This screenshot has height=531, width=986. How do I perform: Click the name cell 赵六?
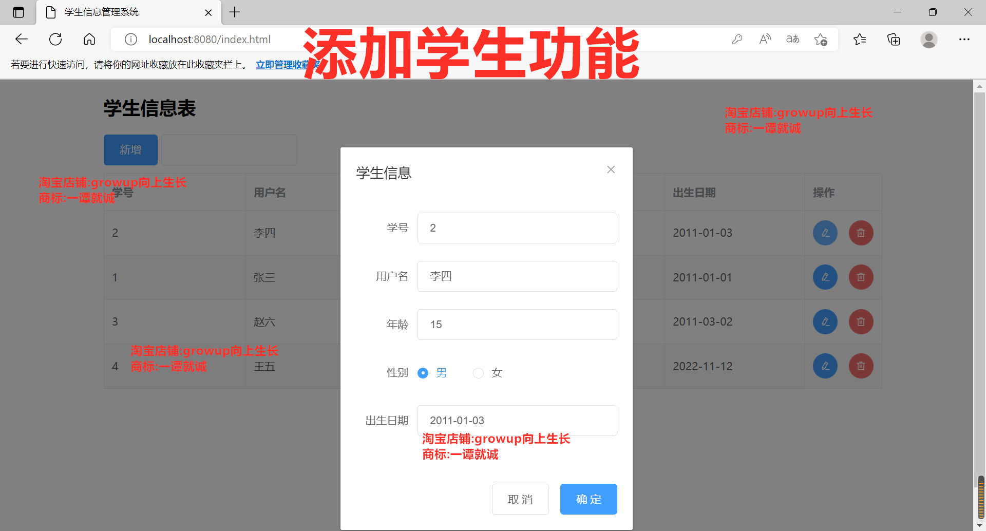coord(264,322)
